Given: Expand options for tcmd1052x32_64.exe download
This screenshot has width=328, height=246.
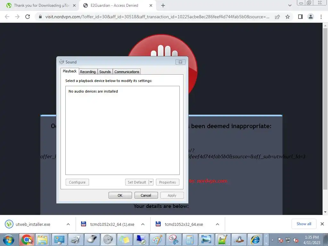Looking at the screenshot, I should pos(217,224).
